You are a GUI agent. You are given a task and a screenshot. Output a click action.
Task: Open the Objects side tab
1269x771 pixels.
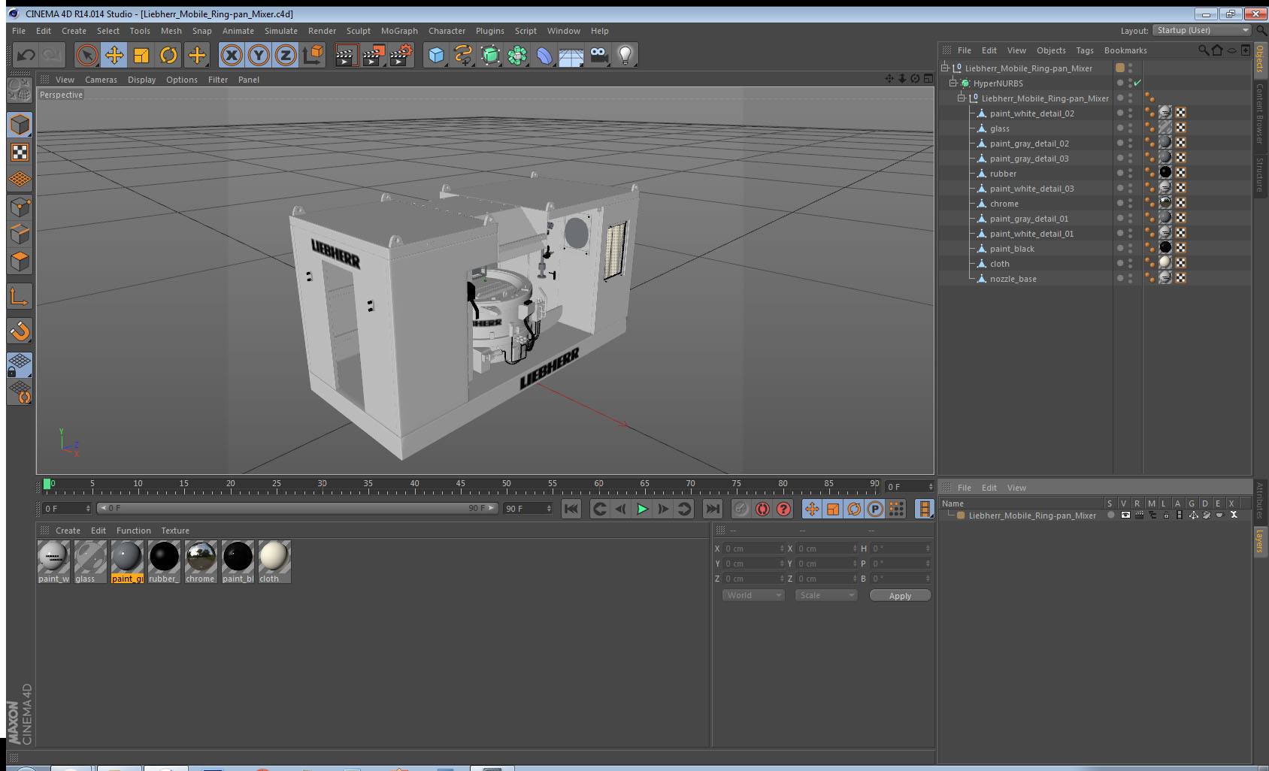[x=1260, y=59]
